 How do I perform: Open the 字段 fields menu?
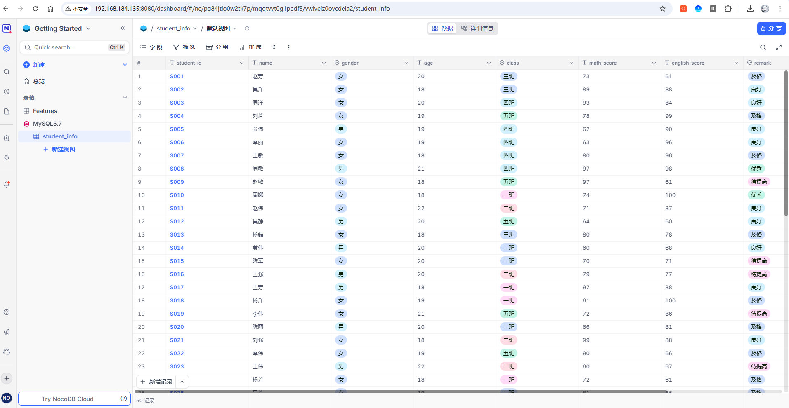click(x=151, y=47)
